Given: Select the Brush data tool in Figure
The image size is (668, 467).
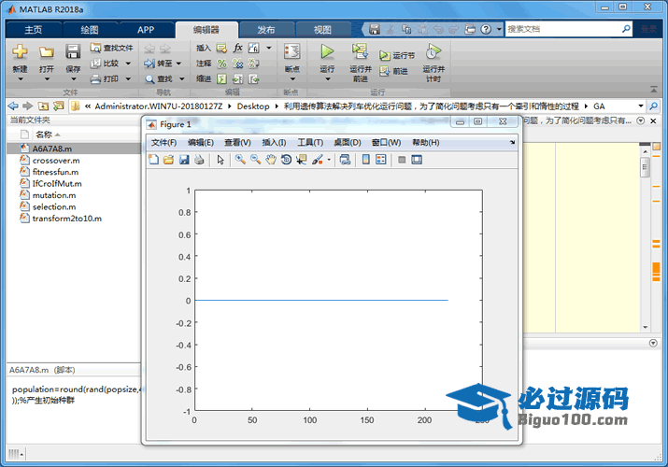Looking at the screenshot, I should point(318,160).
